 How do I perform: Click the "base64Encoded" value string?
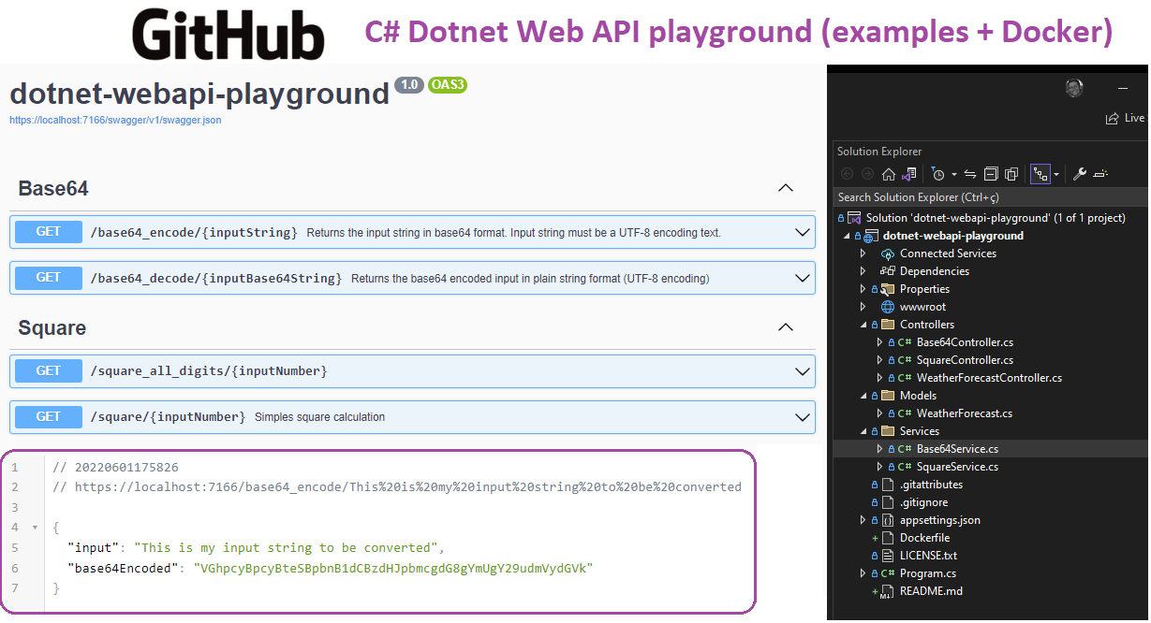pyautogui.click(x=393, y=568)
